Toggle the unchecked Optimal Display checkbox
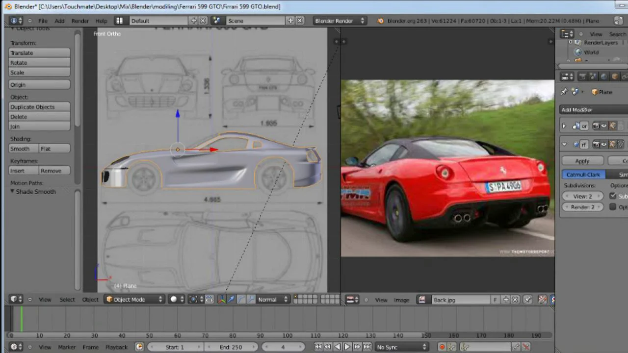628x353 pixels. [613, 207]
